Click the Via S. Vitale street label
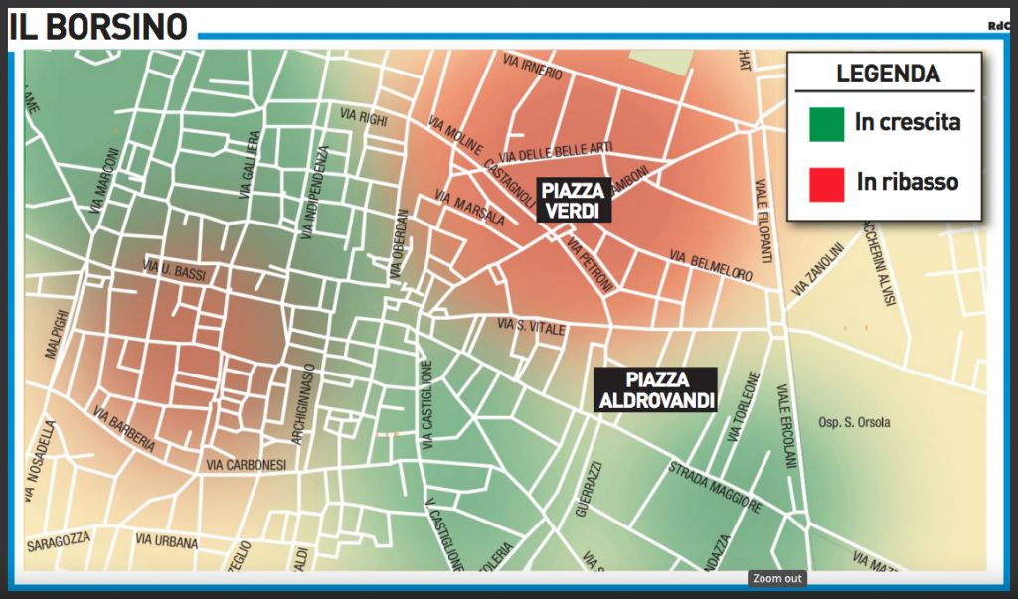The image size is (1018, 599). coord(530,325)
